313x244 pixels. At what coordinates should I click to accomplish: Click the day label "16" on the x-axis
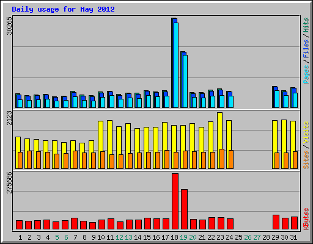pos(156,237)
